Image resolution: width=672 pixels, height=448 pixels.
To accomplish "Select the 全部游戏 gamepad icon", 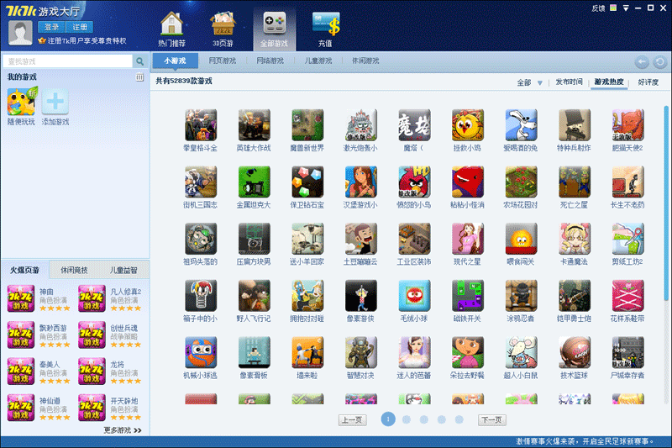I will click(x=275, y=24).
